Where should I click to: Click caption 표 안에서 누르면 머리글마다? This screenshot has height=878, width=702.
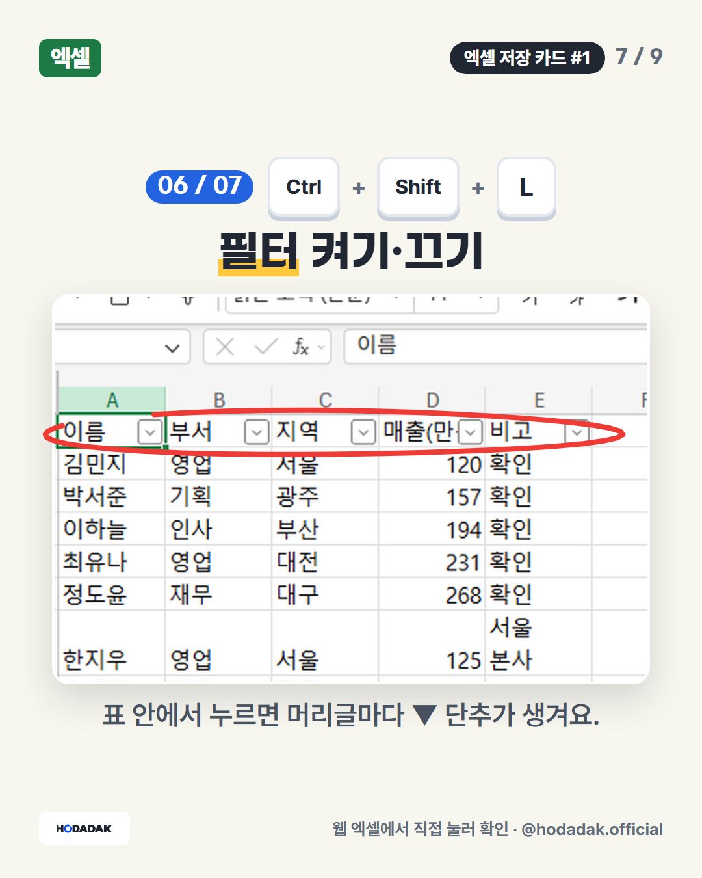(253, 715)
